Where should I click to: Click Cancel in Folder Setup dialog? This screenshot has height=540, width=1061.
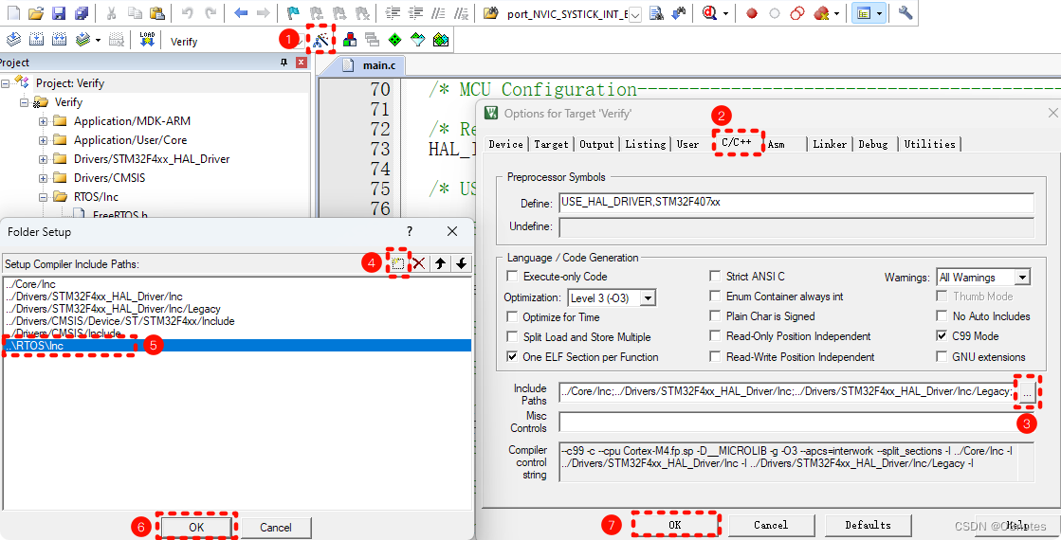click(276, 527)
